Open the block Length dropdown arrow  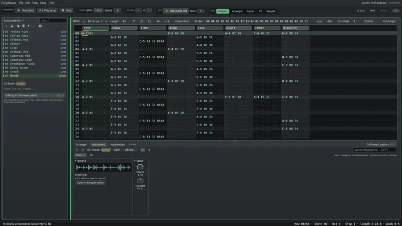[x=134, y=21]
